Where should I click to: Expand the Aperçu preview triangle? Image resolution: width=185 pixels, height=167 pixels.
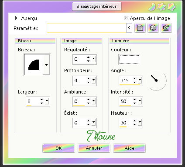pyautogui.click(x=16, y=18)
